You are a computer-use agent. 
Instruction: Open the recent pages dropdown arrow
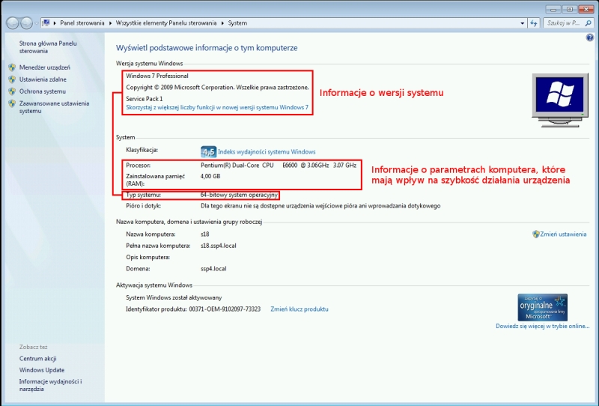(x=37, y=23)
